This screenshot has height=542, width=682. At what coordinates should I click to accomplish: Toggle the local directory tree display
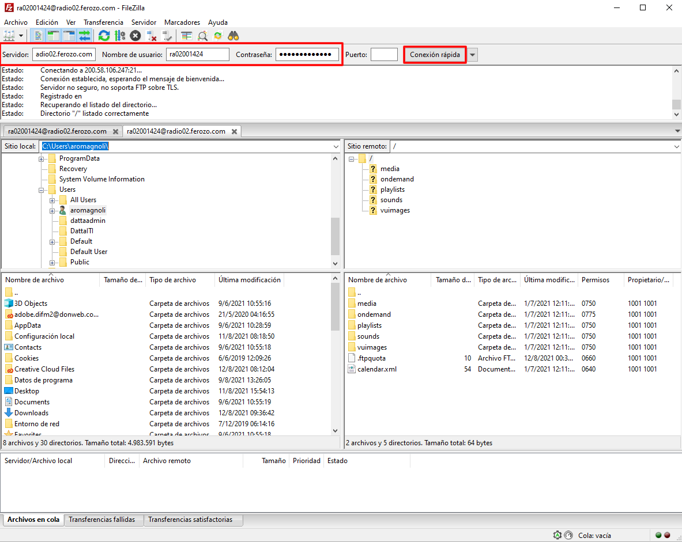[x=54, y=36]
